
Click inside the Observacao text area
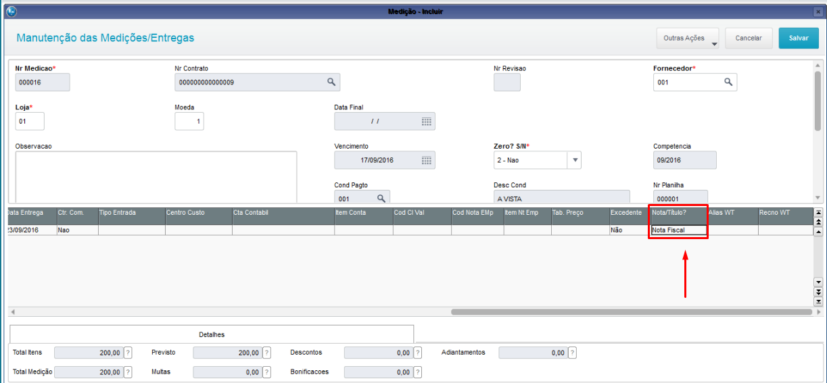coord(156,177)
